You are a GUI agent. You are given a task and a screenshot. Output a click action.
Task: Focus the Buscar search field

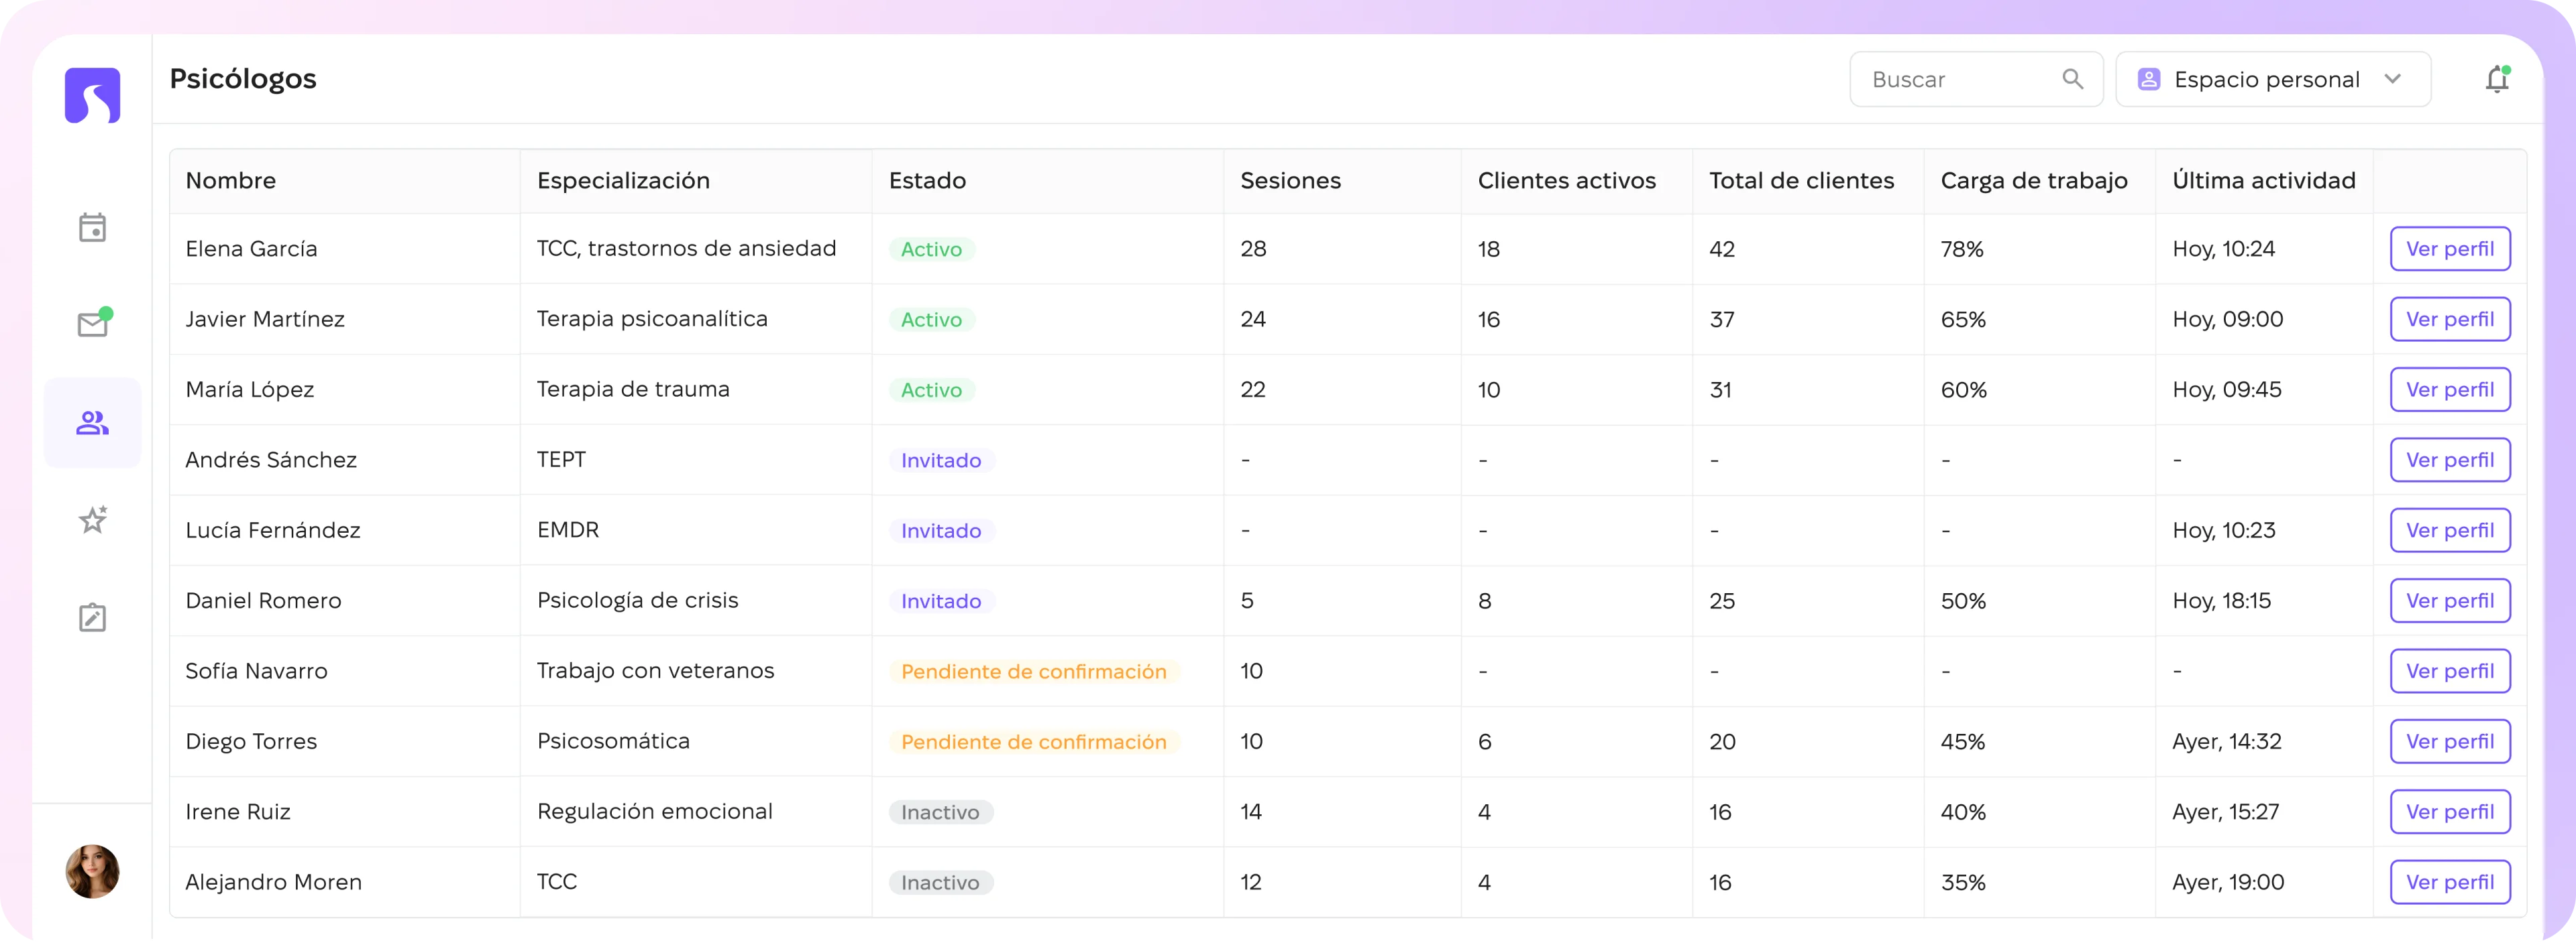1975,79
